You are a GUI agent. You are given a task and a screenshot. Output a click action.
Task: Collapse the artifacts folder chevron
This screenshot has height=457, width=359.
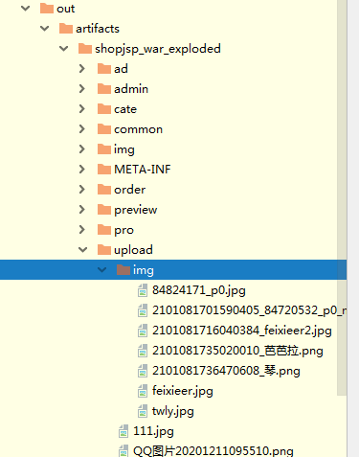(45, 29)
